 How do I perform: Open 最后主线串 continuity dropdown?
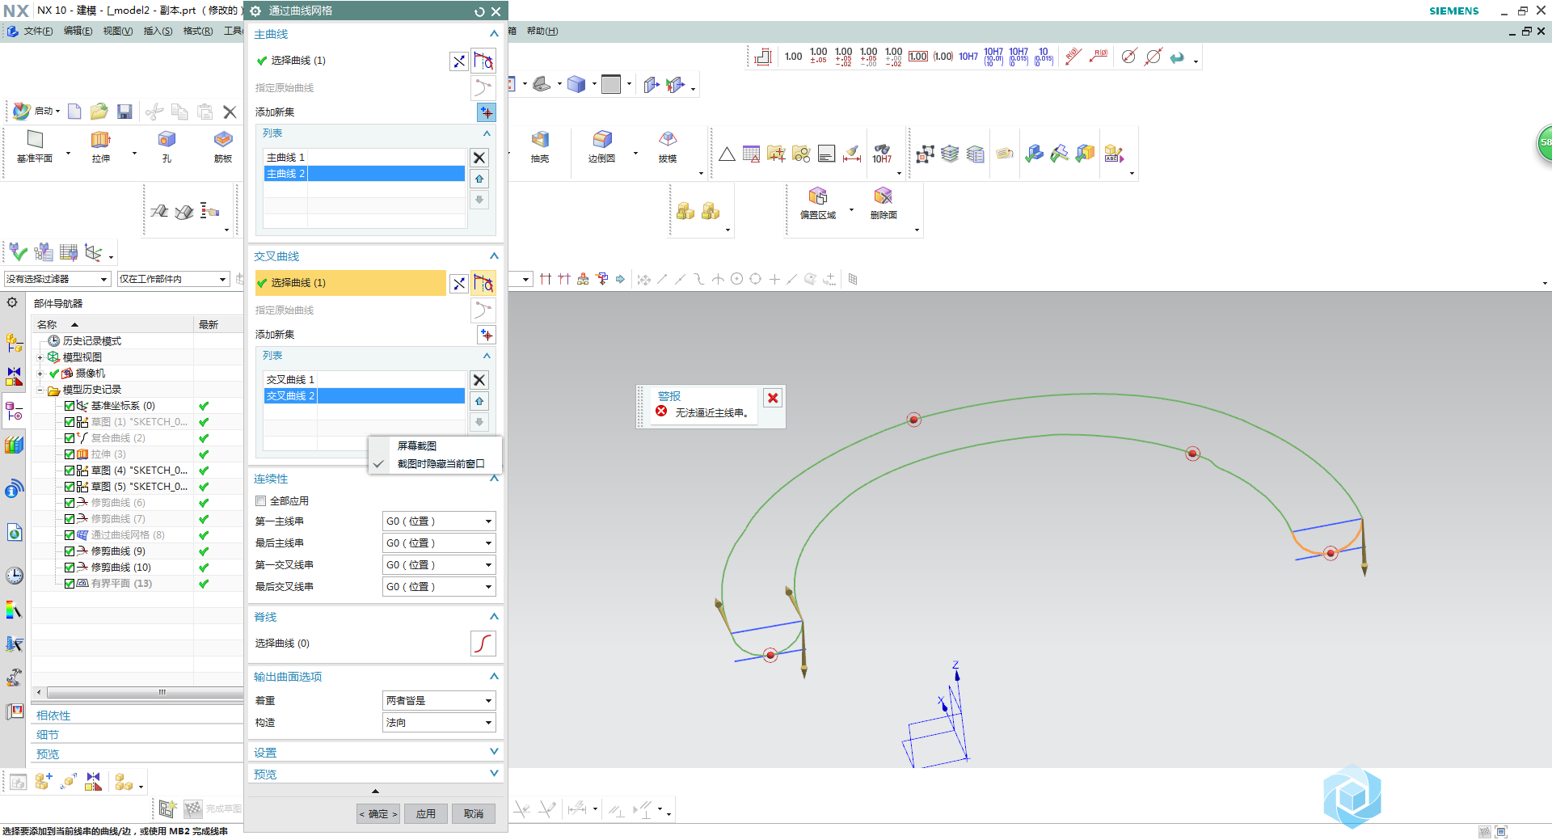pyautogui.click(x=439, y=543)
